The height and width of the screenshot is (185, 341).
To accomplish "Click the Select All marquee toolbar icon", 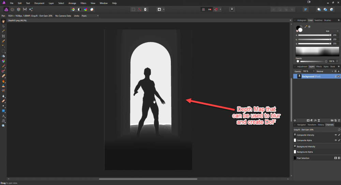I will (x=133, y=9).
